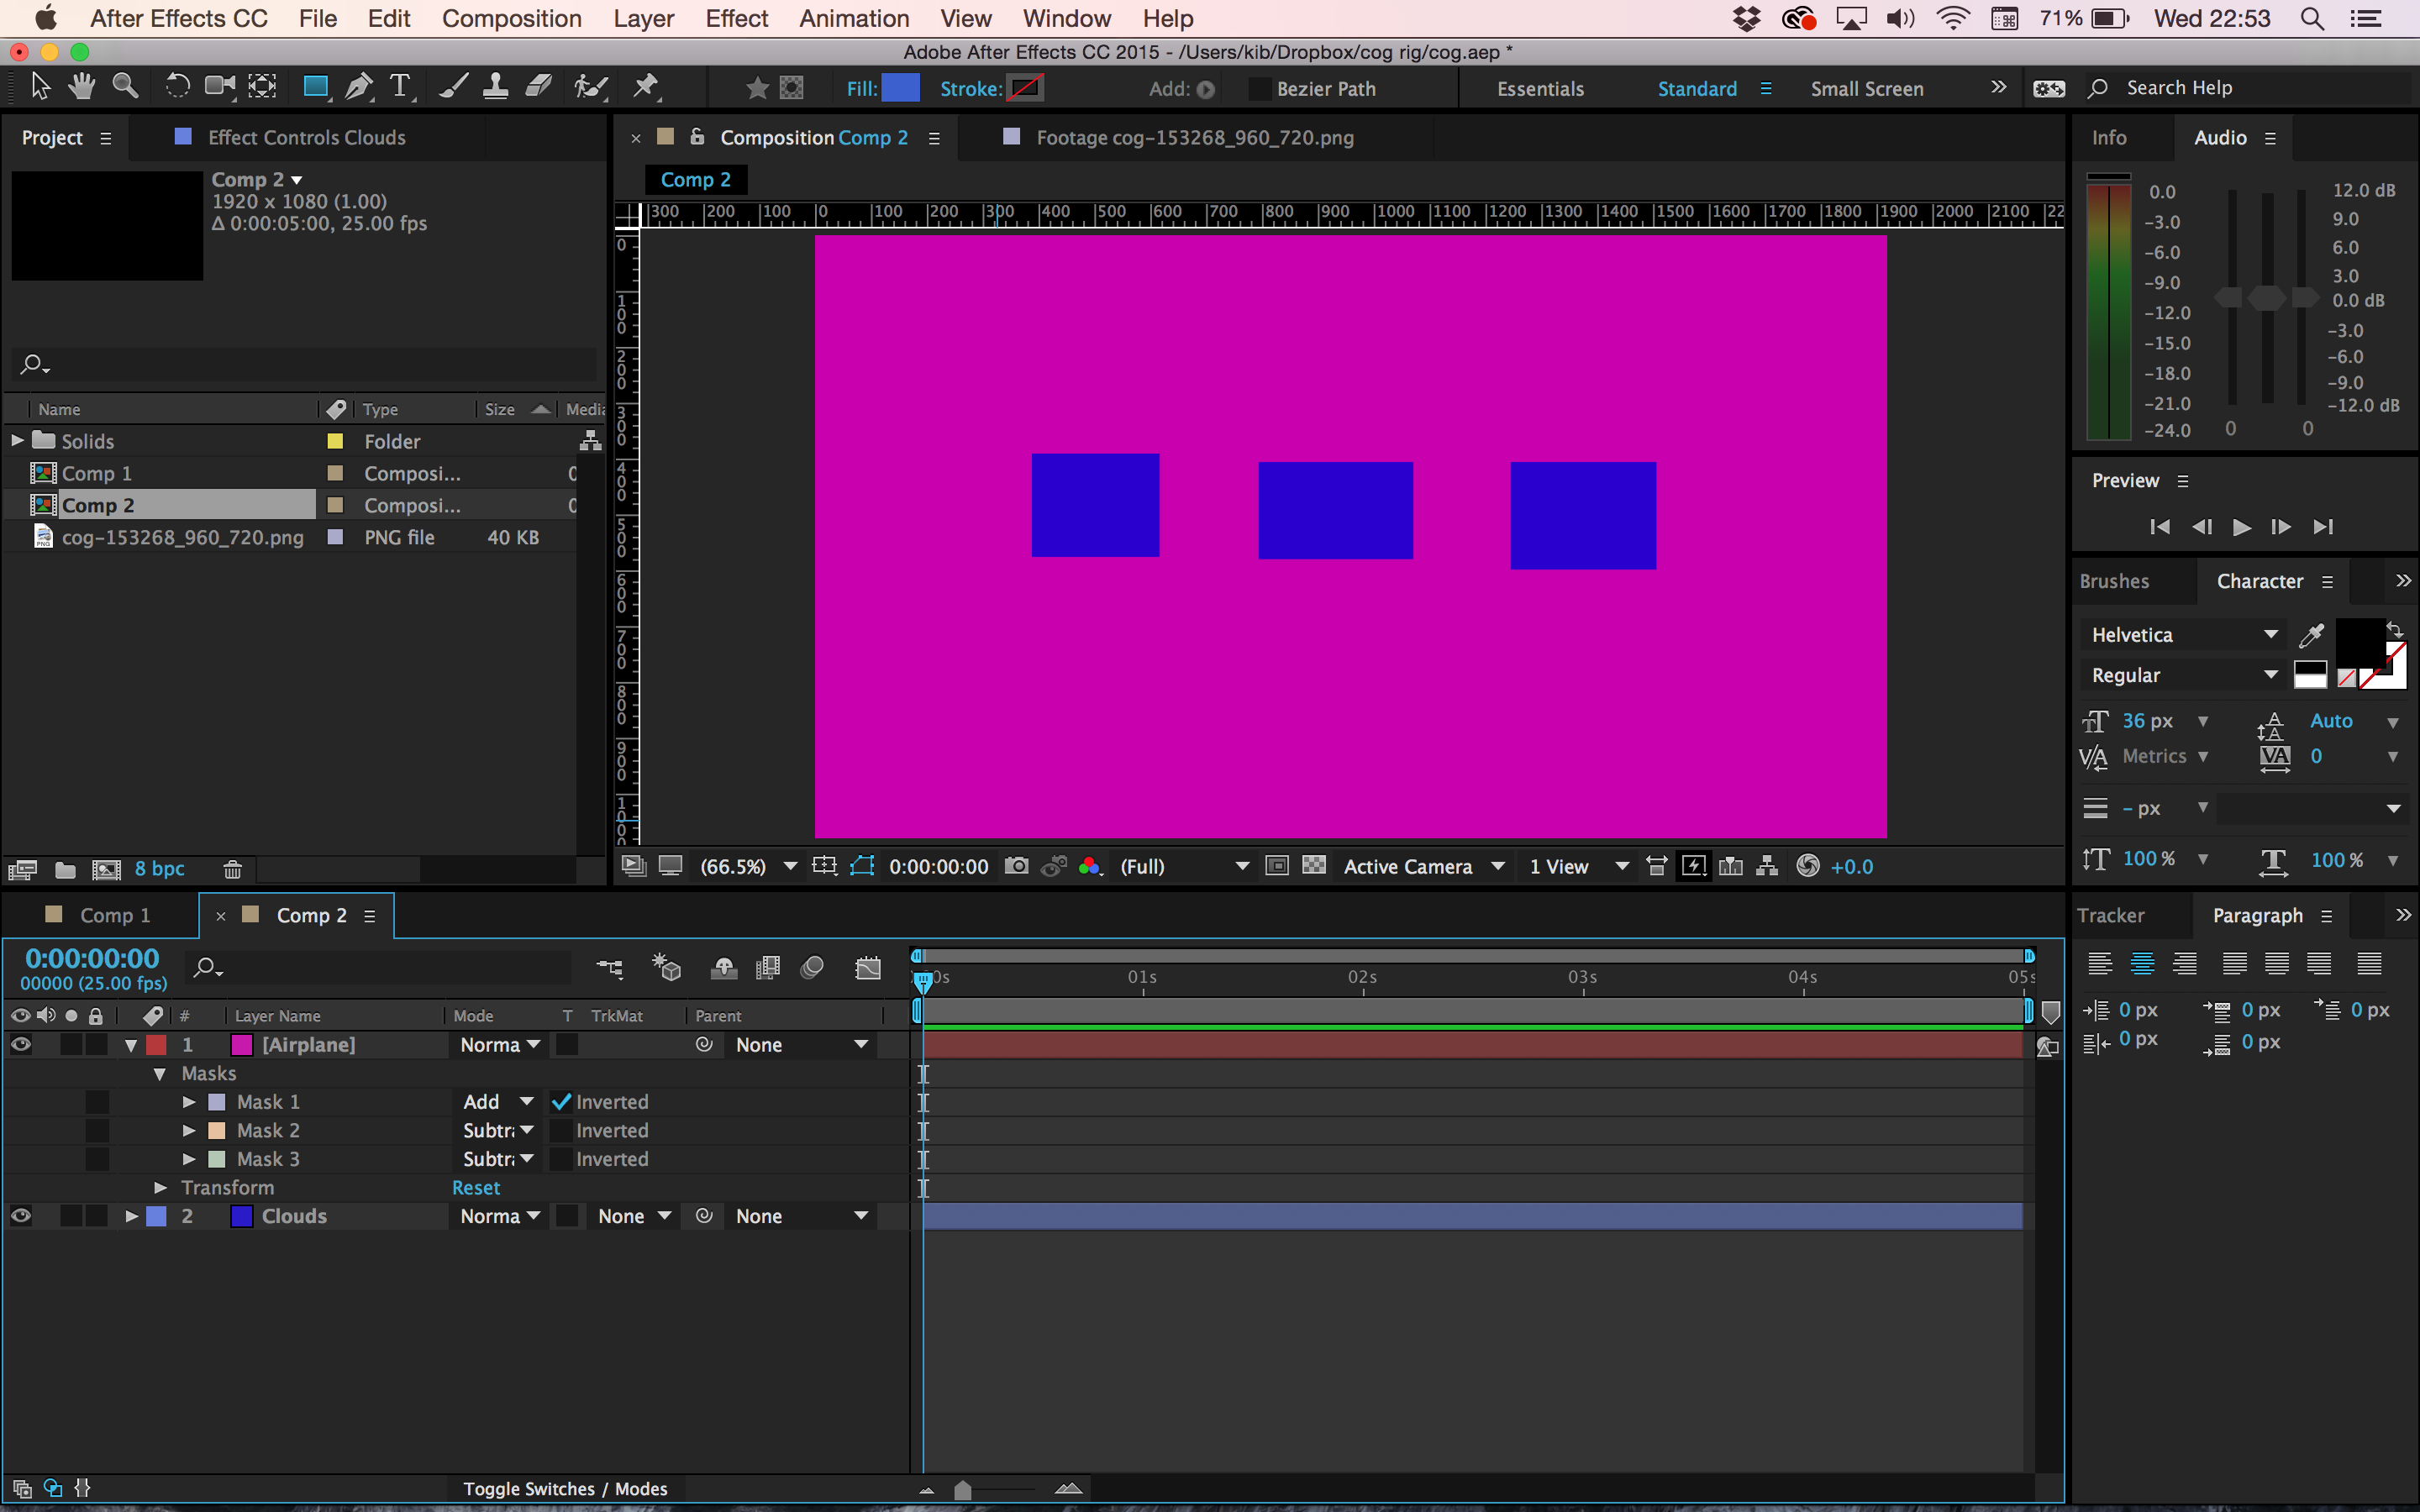
Task: Select the Roto Brush tool
Action: pos(591,87)
